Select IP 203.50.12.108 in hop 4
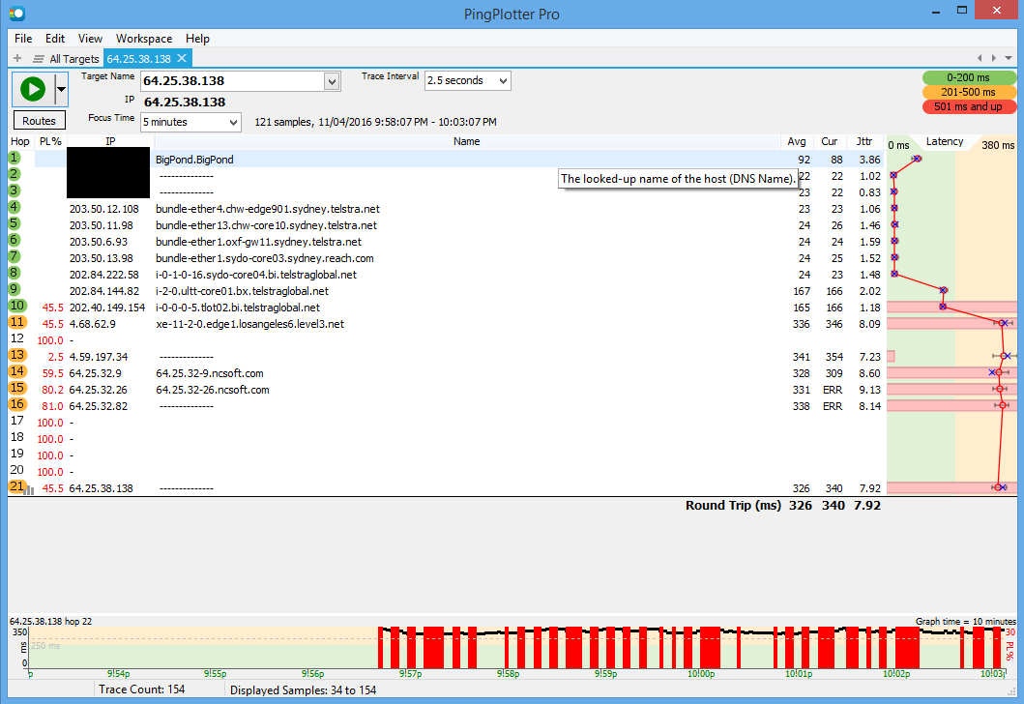 tap(104, 209)
